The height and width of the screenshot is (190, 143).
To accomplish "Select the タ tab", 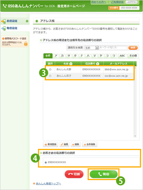I will pyautogui.click(x=75, y=56).
